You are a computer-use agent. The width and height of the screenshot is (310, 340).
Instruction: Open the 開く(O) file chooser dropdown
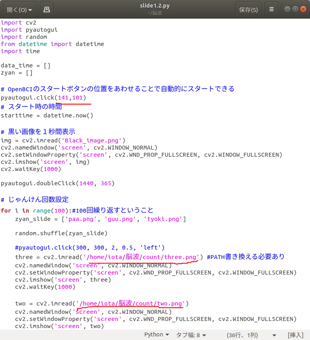(x=19, y=10)
